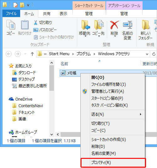The width and height of the screenshot is (157, 168).
Task: Choose ショートカットの作成(S) in context menu
Action: [x=113, y=140]
